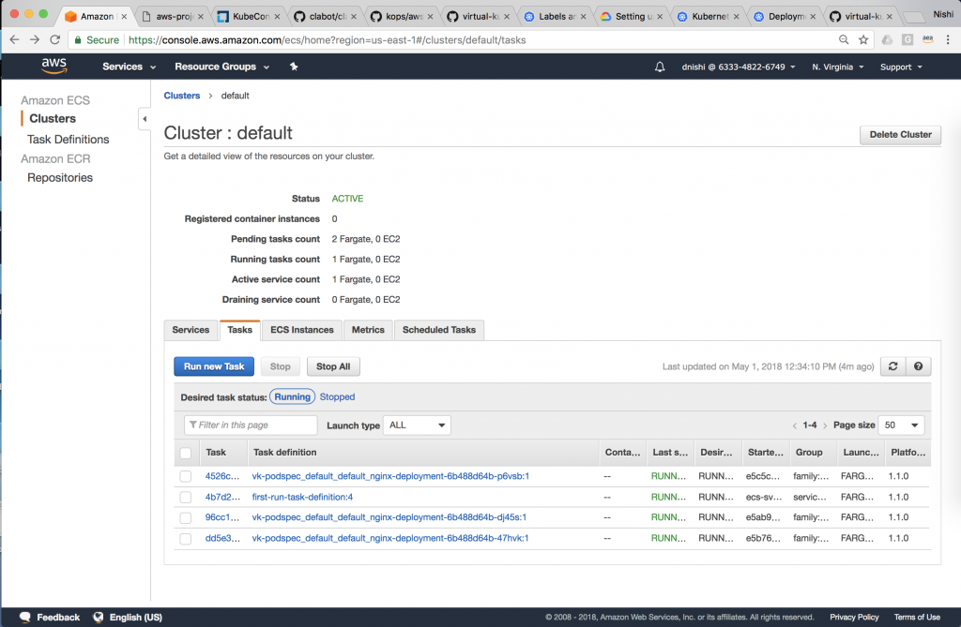Viewport: 961px width, 627px height.
Task: Open the notifications bell icon
Action: click(660, 67)
